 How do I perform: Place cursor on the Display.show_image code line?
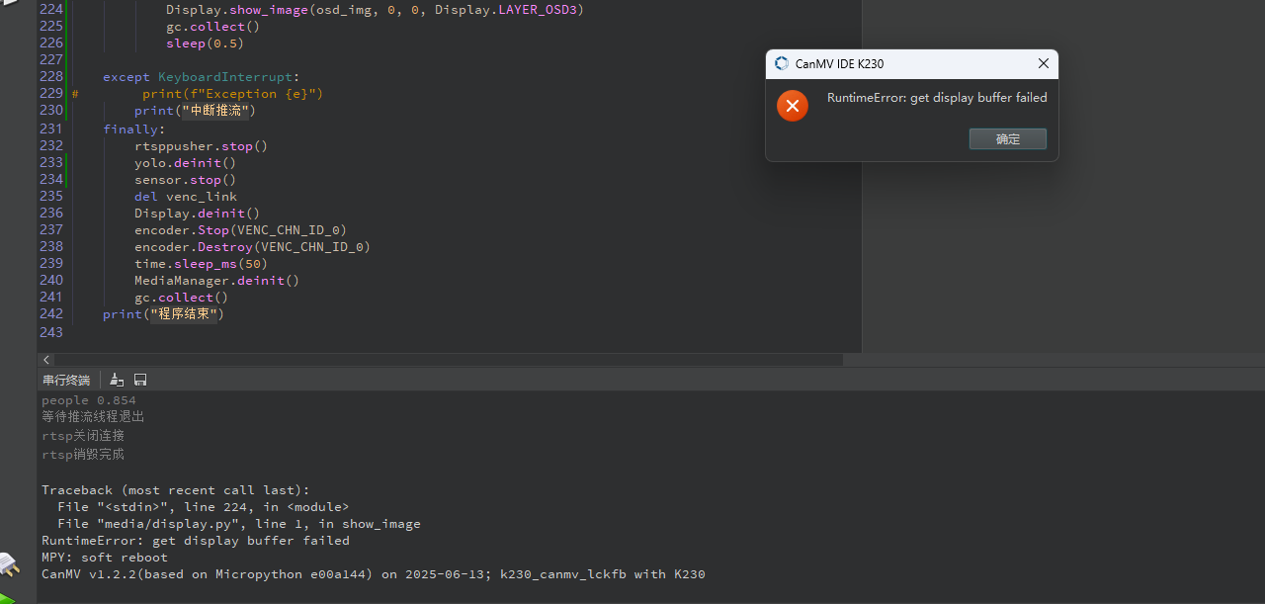(374, 9)
